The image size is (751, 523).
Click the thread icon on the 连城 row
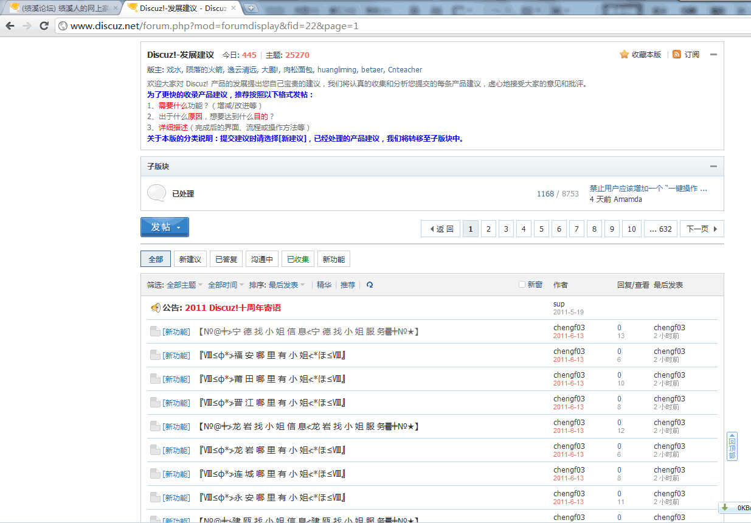(155, 474)
